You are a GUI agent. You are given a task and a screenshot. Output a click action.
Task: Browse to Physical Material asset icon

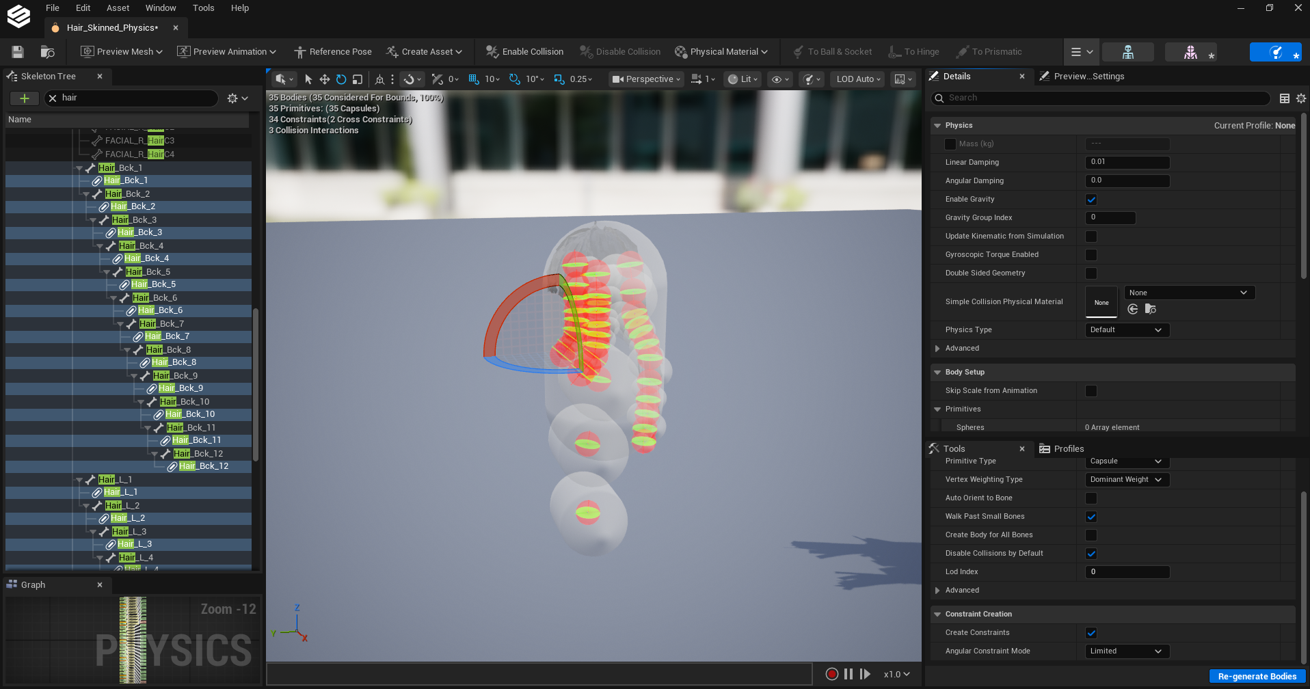1151,310
